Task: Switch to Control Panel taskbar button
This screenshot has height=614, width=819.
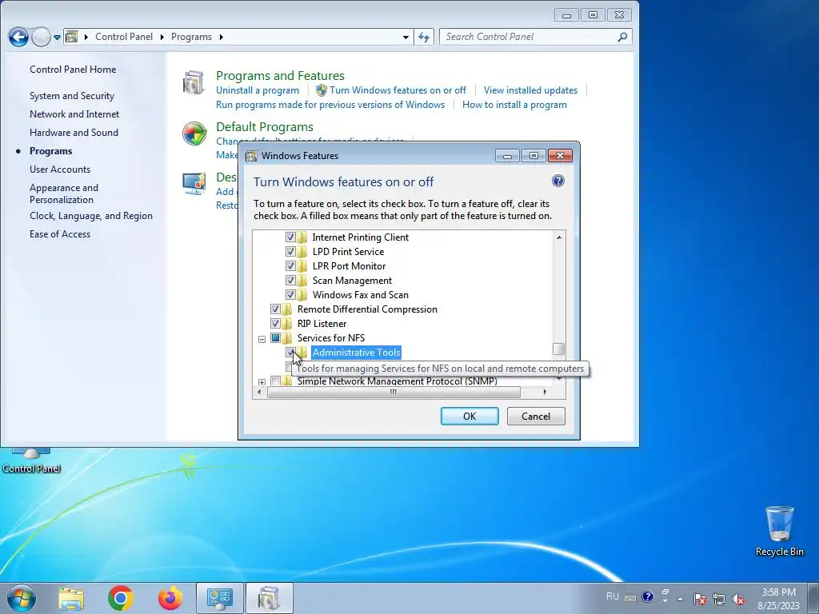Action: pos(220,598)
